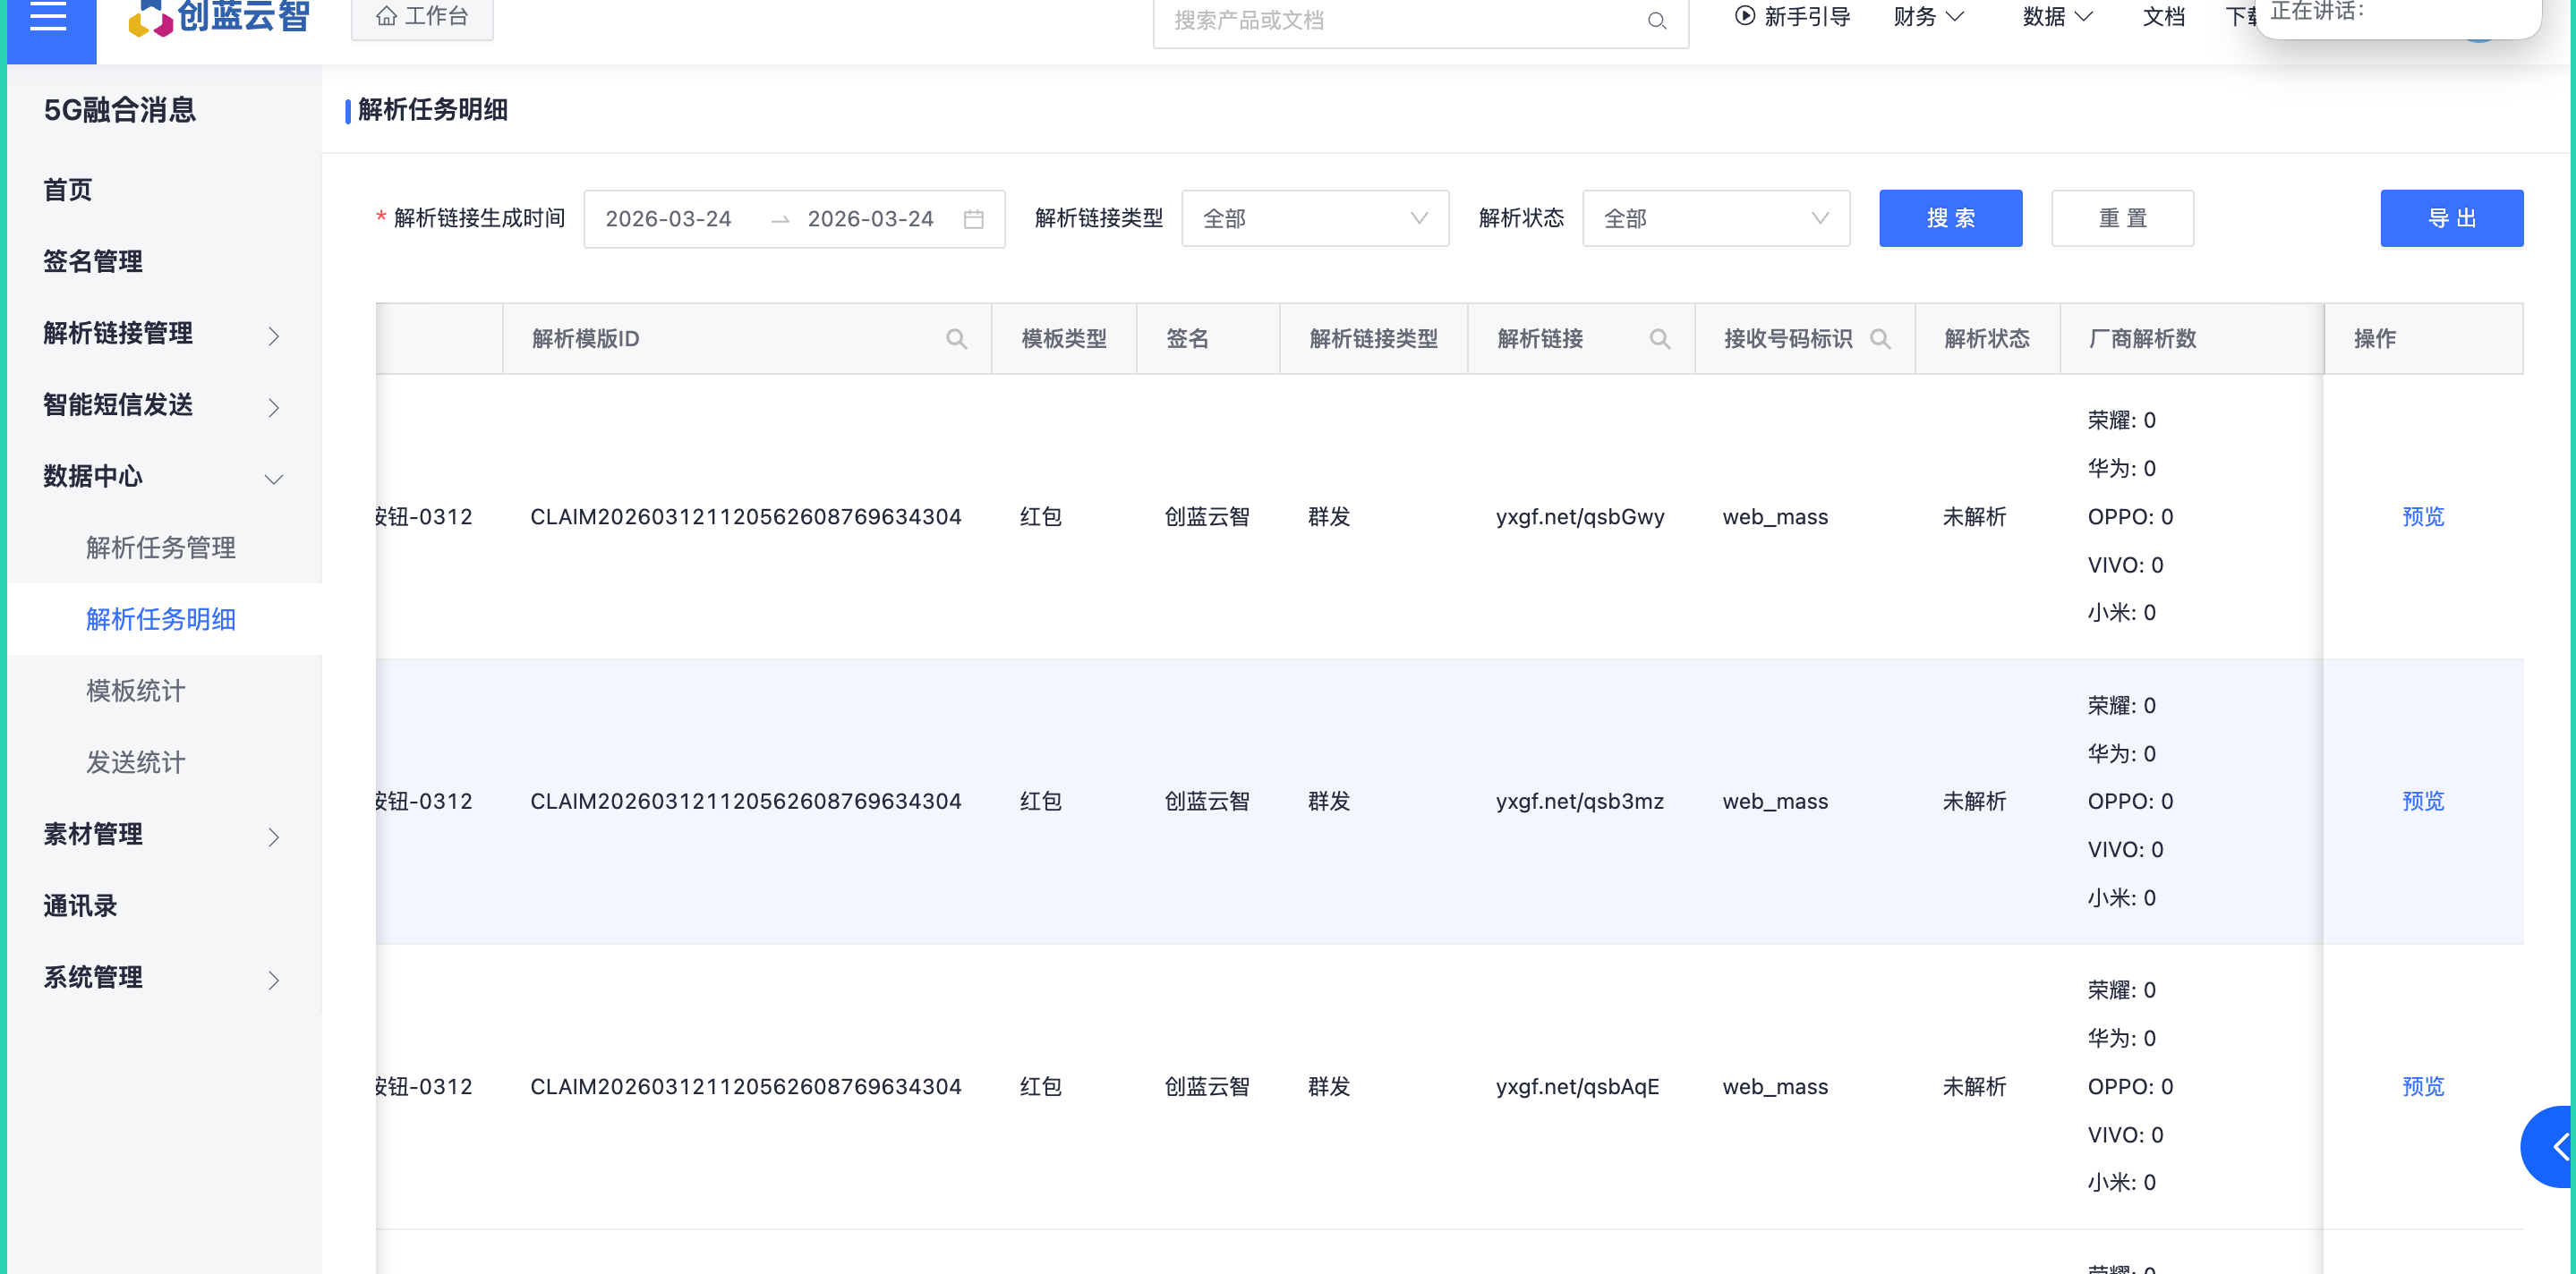The height and width of the screenshot is (1274, 2576).
Task: Go to 模板统计 in the sidebar
Action: [136, 692]
